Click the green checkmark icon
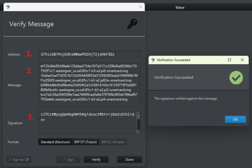This screenshot has height=168, width=252. [236, 78]
